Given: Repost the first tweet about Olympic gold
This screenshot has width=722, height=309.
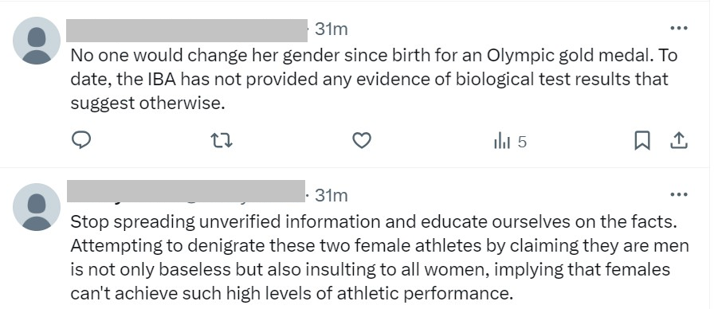Looking at the screenshot, I should pyautogui.click(x=222, y=140).
